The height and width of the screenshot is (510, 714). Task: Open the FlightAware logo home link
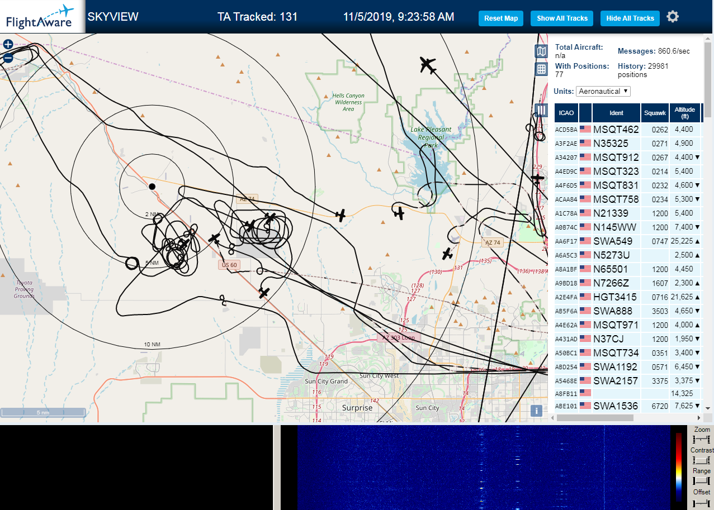(42, 17)
